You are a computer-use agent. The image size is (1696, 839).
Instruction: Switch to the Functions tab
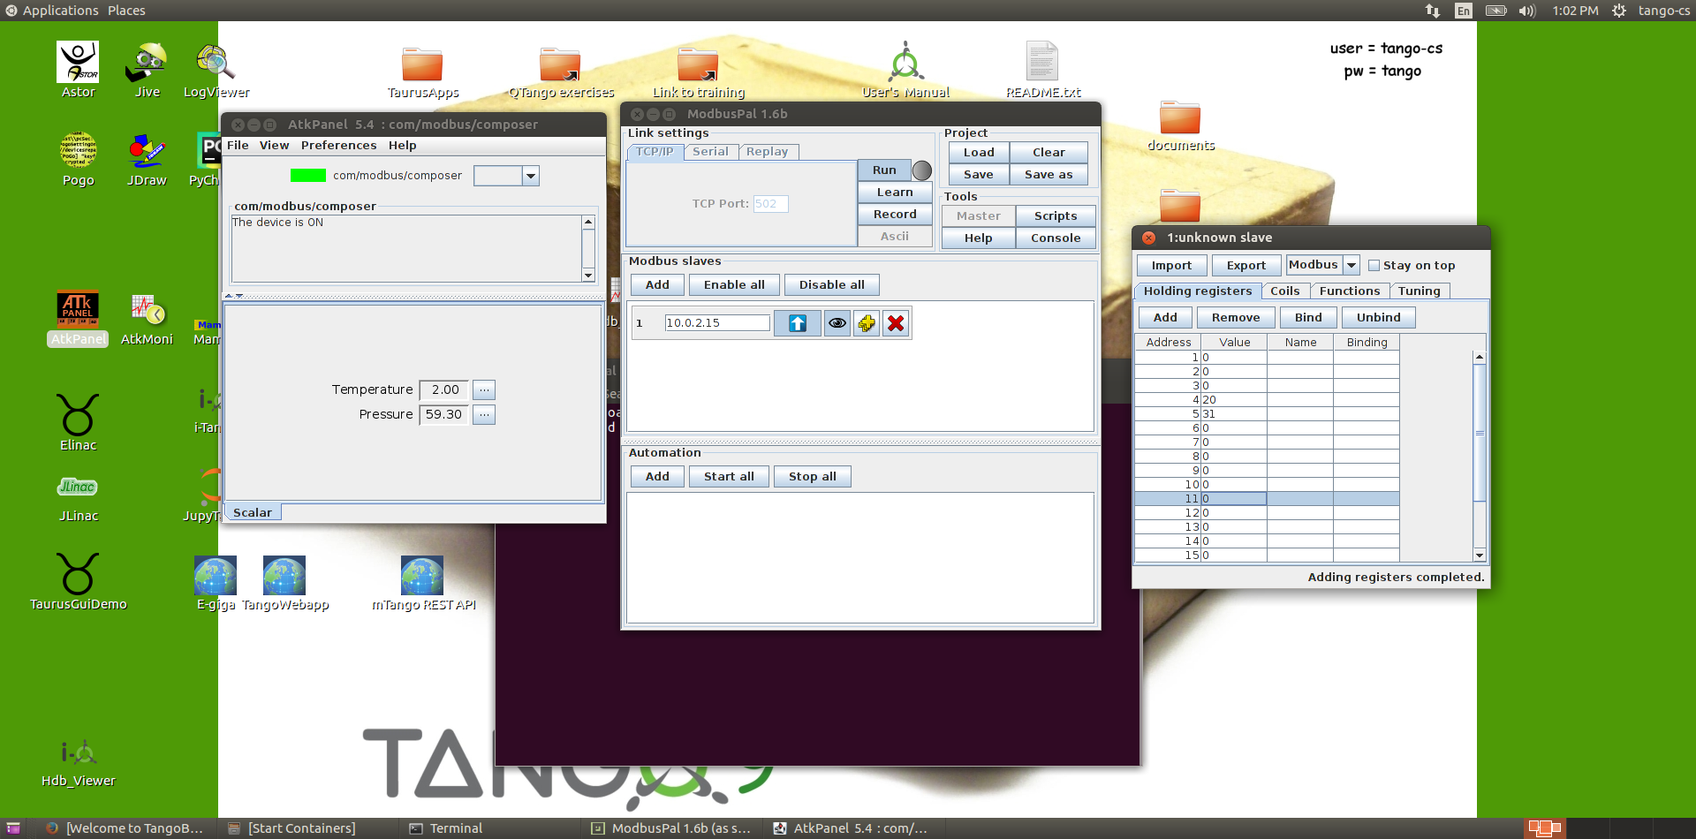(x=1349, y=291)
